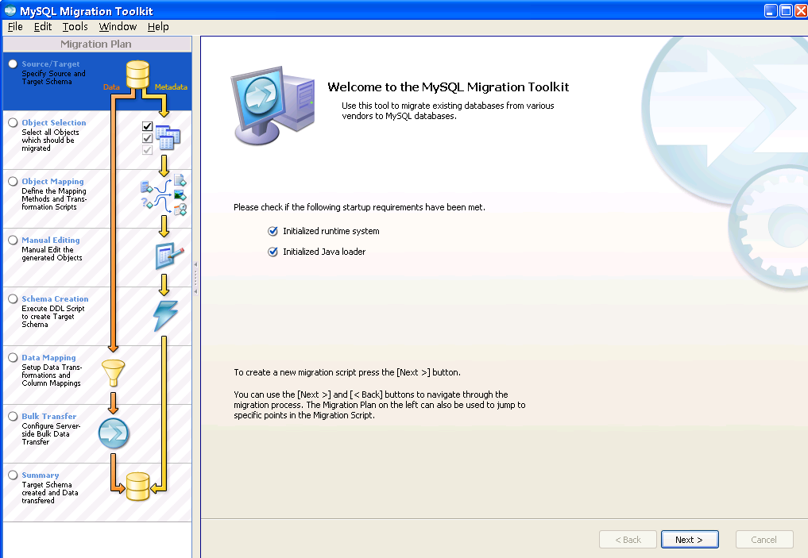The width and height of the screenshot is (808, 558).
Task: Click the Bulk Transfer round arrow icon
Action: 114,433
